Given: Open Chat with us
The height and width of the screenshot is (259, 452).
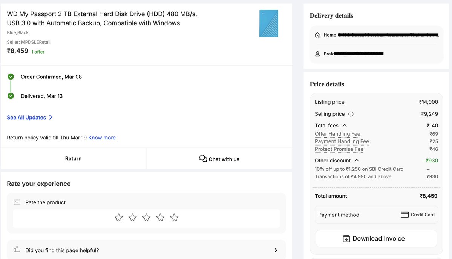Looking at the screenshot, I should click(219, 159).
